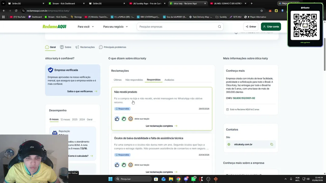Click the 'Entrar' login button
The image size is (326, 183).
pyautogui.click(x=251, y=27)
